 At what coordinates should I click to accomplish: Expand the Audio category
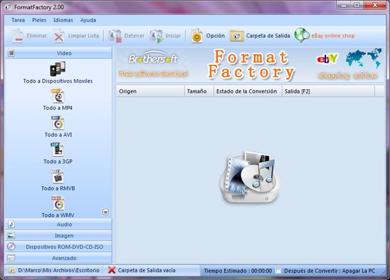pyautogui.click(x=58, y=224)
